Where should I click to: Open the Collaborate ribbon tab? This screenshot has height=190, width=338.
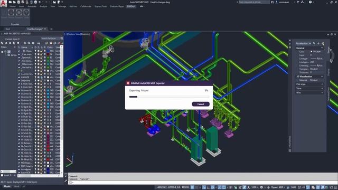pyautogui.click(x=86, y=6)
